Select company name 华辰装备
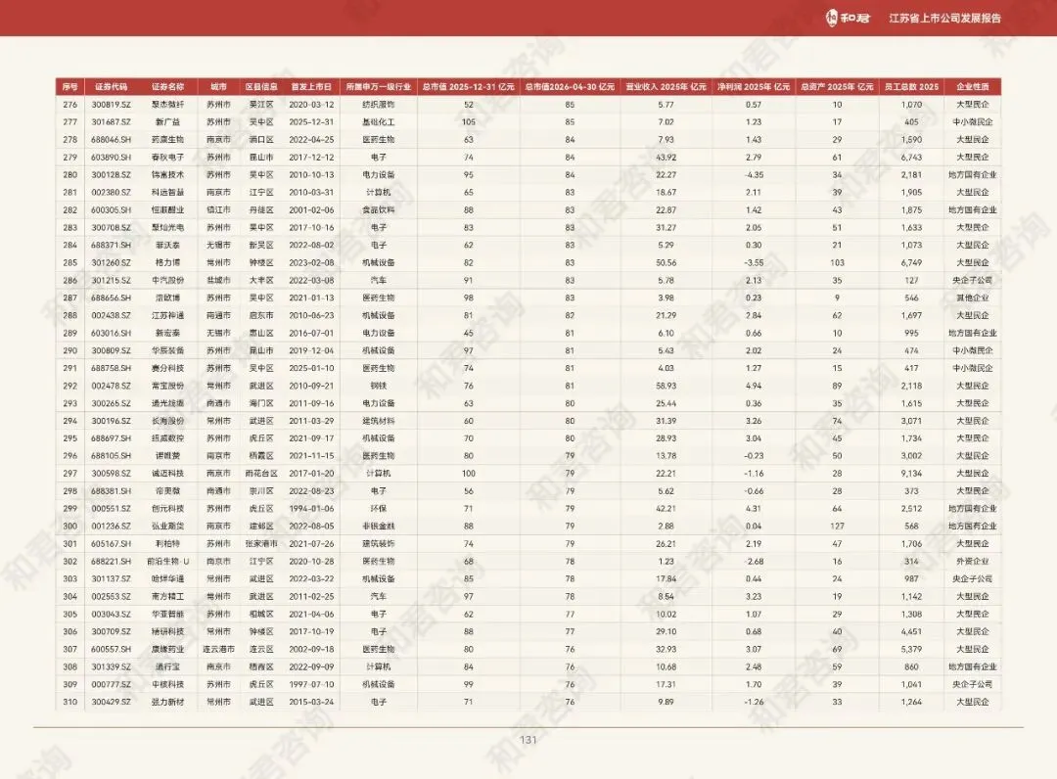 (168, 350)
